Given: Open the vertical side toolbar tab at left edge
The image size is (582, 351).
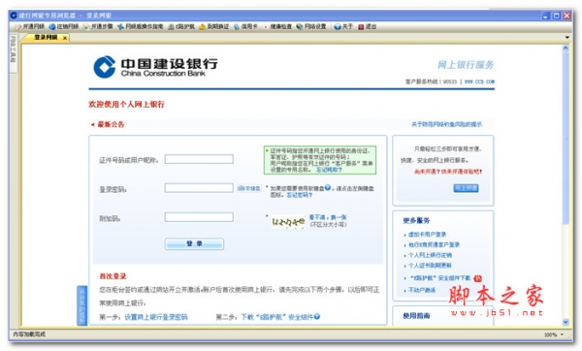Looking at the screenshot, I should coord(13,53).
